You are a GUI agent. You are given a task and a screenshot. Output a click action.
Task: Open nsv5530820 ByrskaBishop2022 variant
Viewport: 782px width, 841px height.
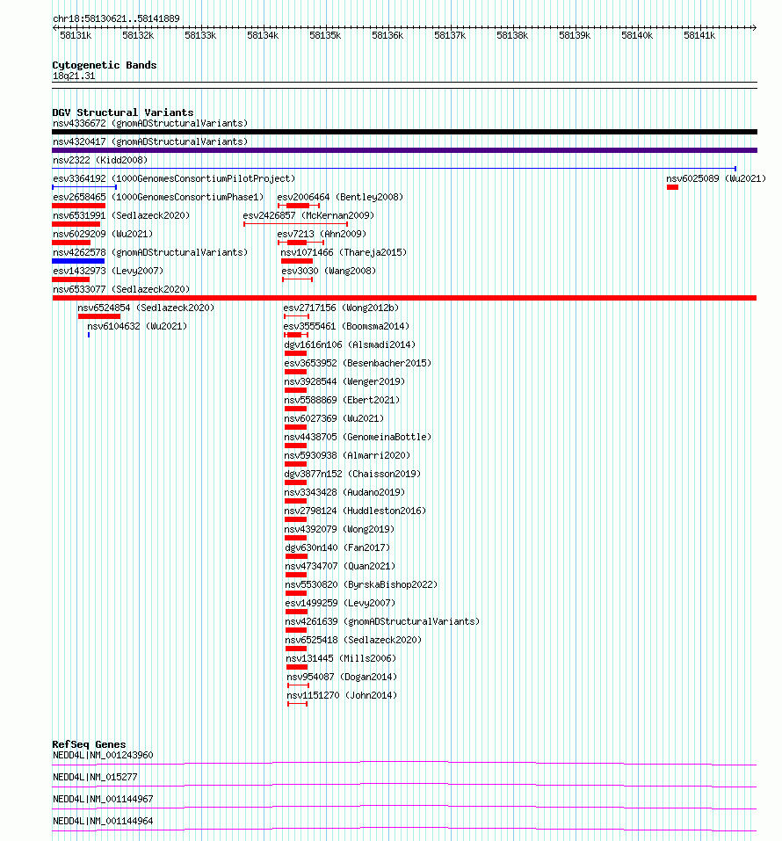coord(361,584)
